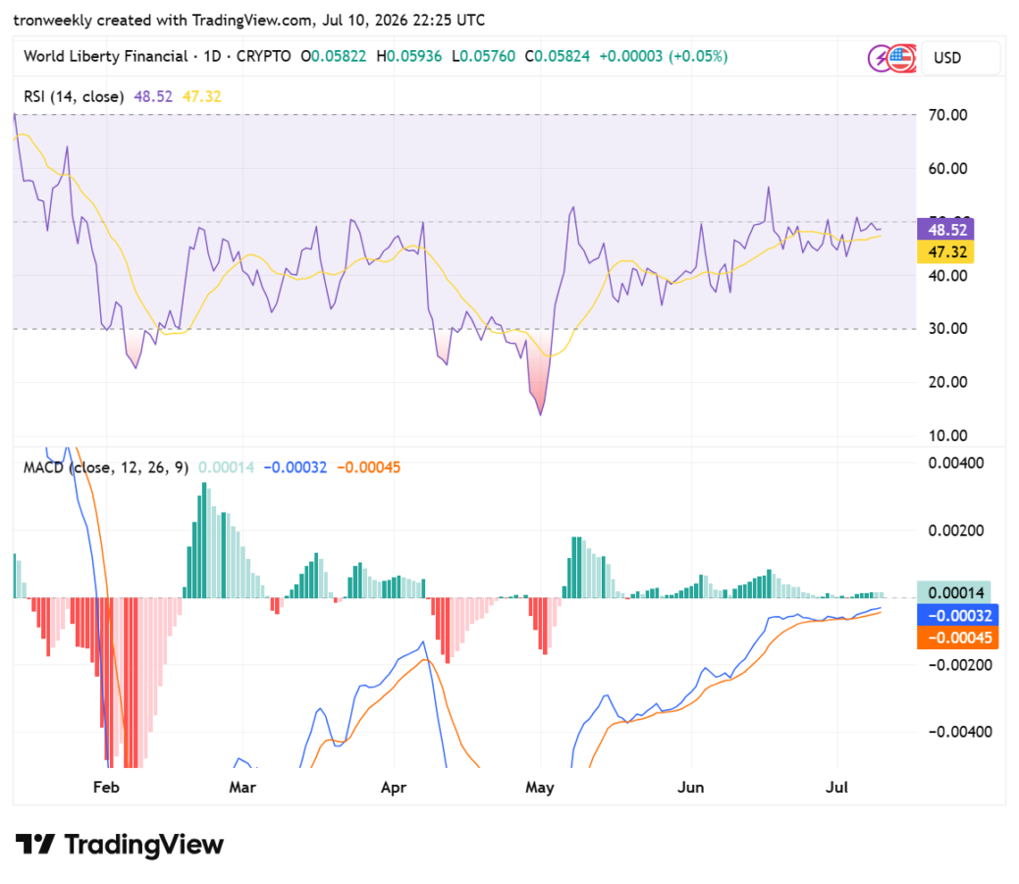Viewport: 1019px width, 884px height.
Task: Click the purple RSI value 48.52 tag
Action: tap(945, 230)
